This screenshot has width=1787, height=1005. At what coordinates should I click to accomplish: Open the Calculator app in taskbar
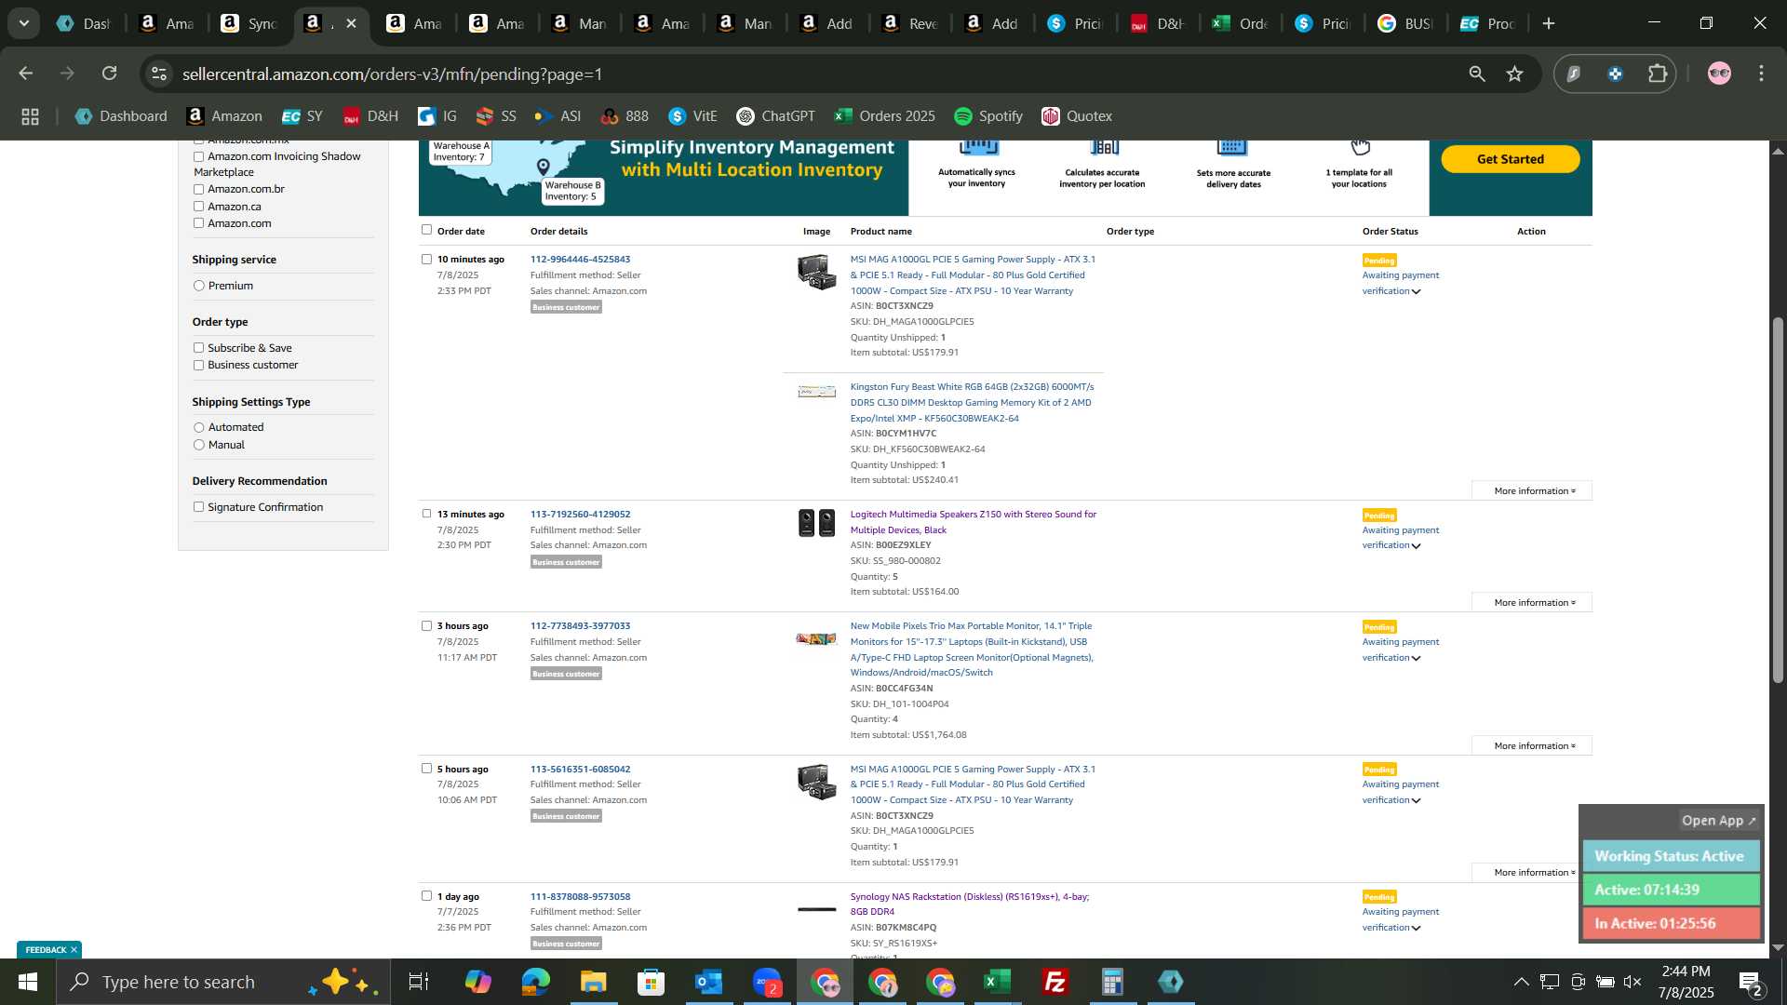1112,982
